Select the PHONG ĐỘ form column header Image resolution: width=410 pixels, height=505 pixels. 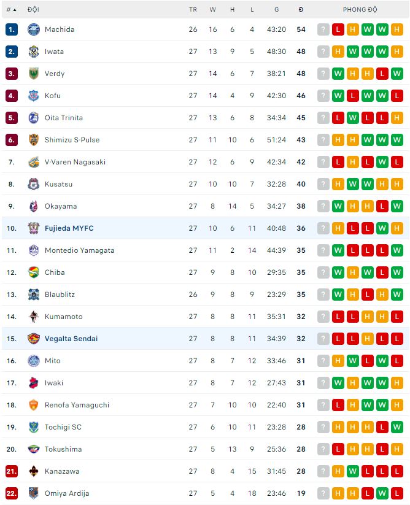[x=360, y=10]
